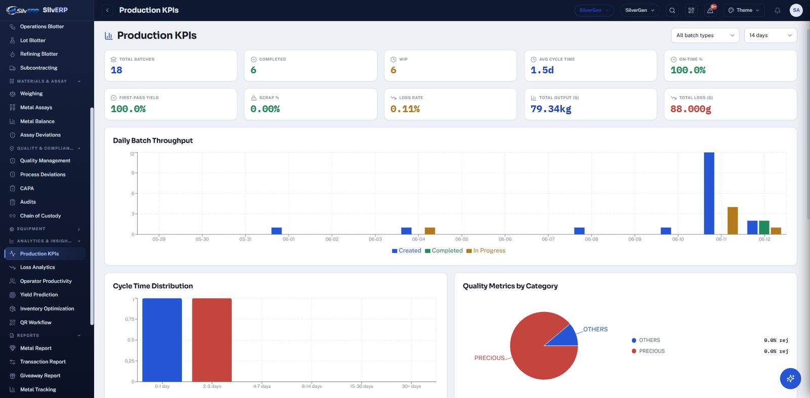Open the All batch types dropdown
Screen dimensions: 810x398
705,35
